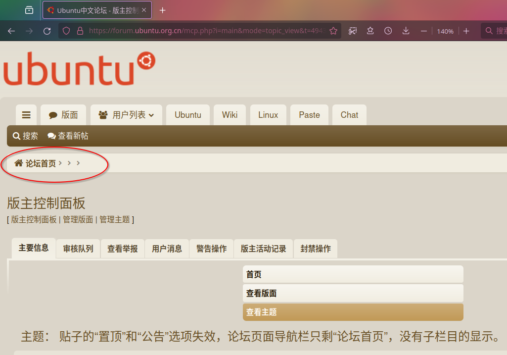Image resolution: width=507 pixels, height=355 pixels.
Task: Select 查看主题 in the side menu
Action: click(353, 312)
